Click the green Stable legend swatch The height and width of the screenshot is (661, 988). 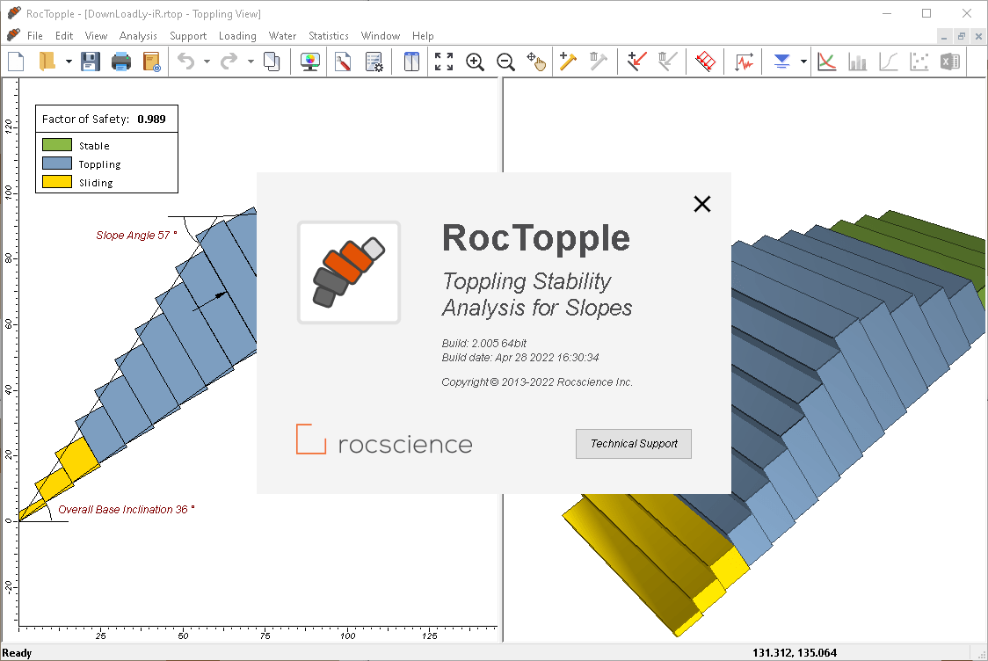[x=57, y=145]
